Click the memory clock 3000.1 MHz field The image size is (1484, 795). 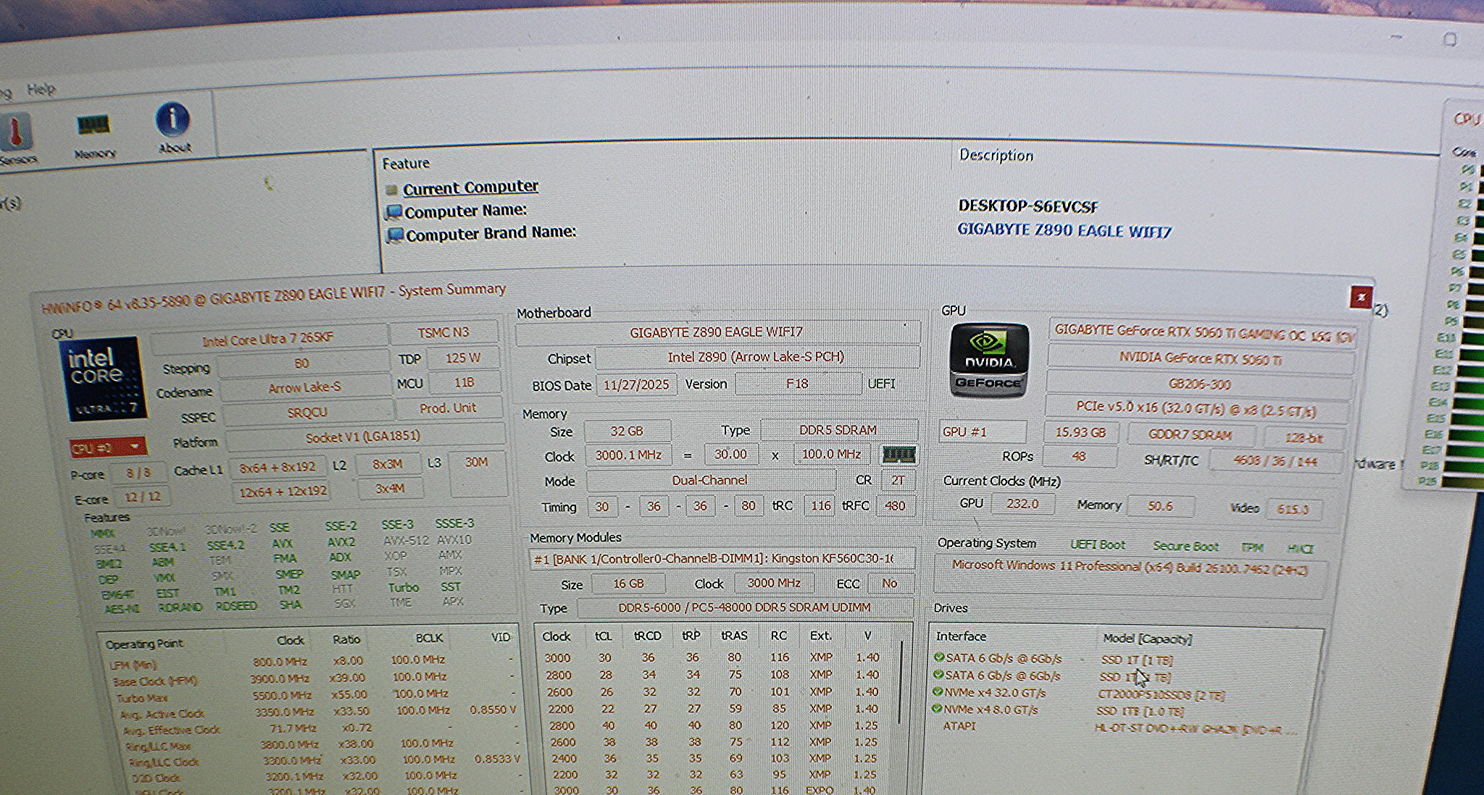pyautogui.click(x=628, y=455)
